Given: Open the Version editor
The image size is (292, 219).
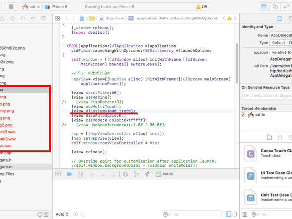Looking at the screenshot, I should click(x=286, y=7).
